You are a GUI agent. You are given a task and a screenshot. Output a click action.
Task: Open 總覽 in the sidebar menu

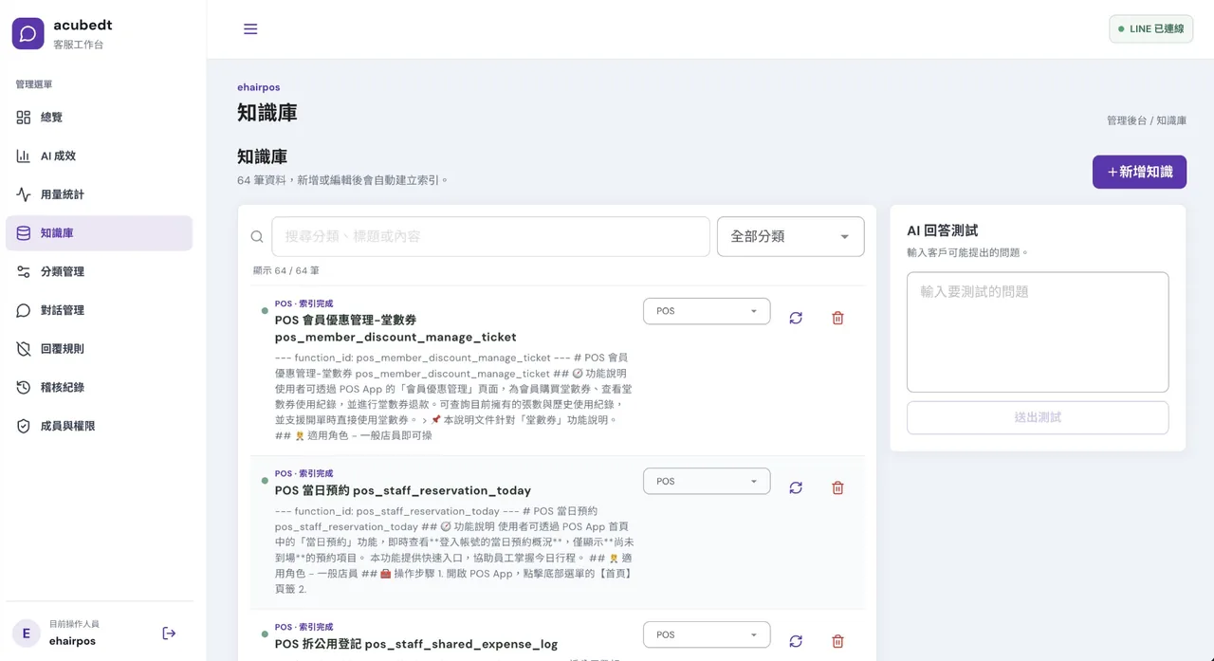99,118
